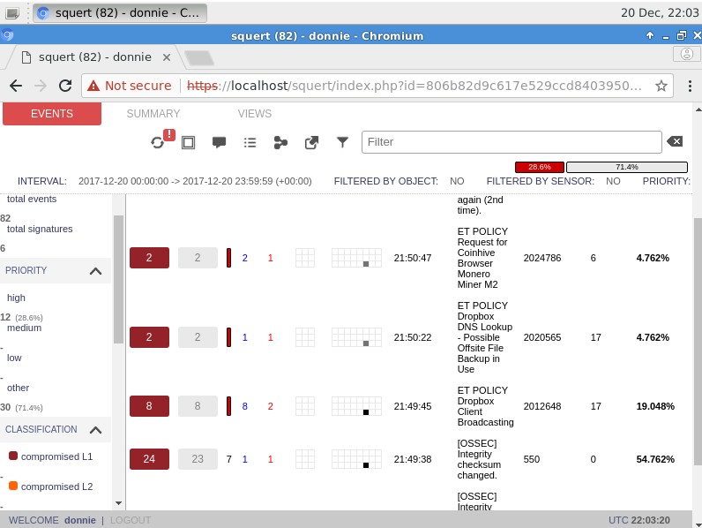Click the Coinhive Browser Monero Miner signature text
Image resolution: width=702 pixels, height=528 pixels.
pyautogui.click(x=482, y=258)
